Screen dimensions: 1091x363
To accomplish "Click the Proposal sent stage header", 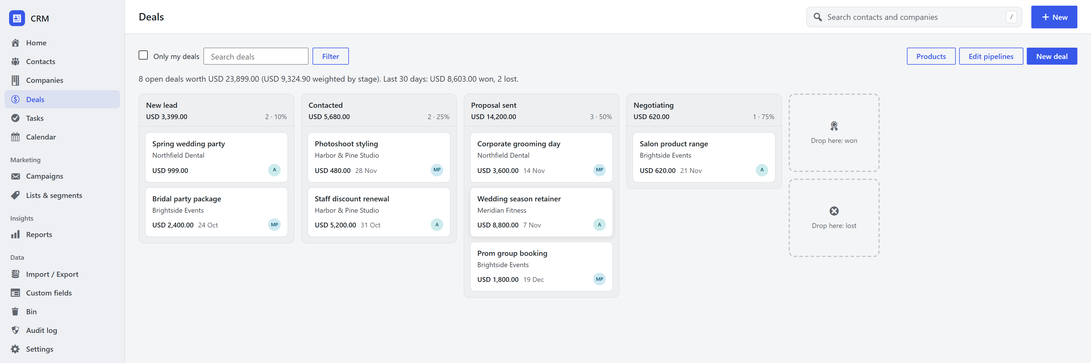I will [x=541, y=110].
